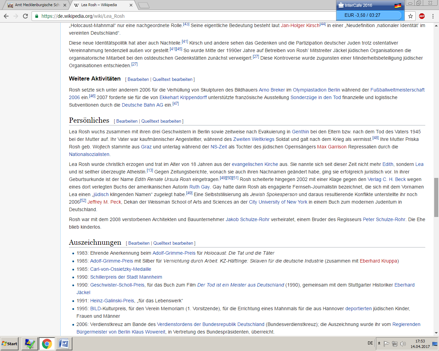Viewport: 439px width, 351px height.
Task: Open the Windows Start button
Action: (x=10, y=343)
